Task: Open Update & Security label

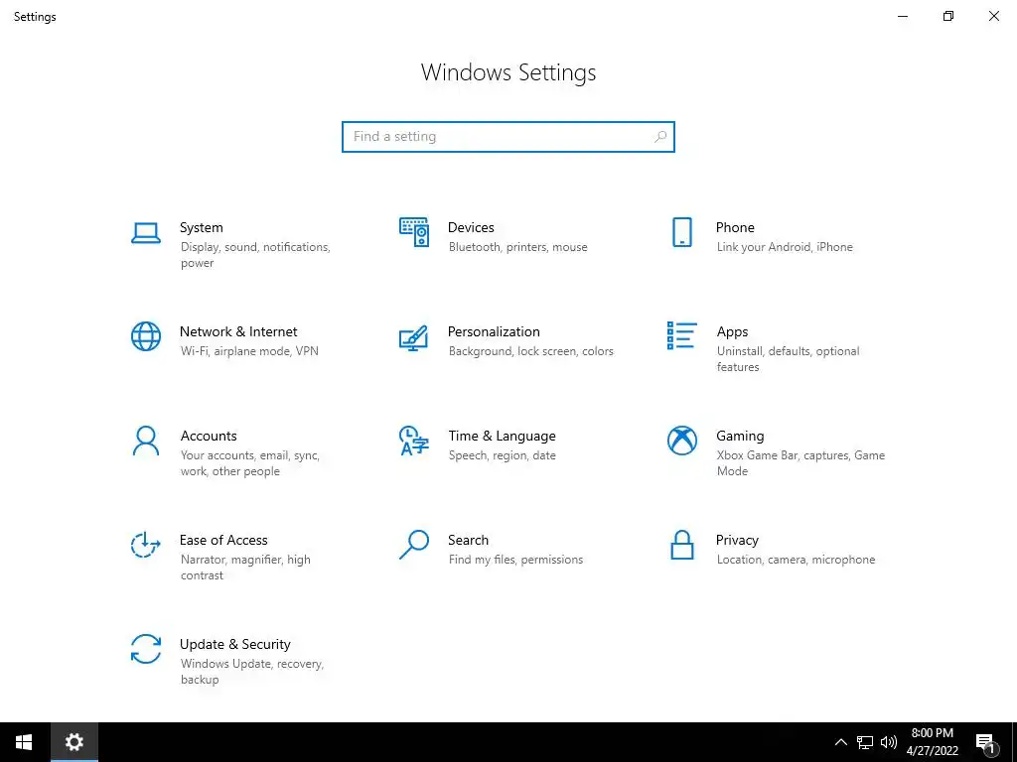Action: coord(234,645)
